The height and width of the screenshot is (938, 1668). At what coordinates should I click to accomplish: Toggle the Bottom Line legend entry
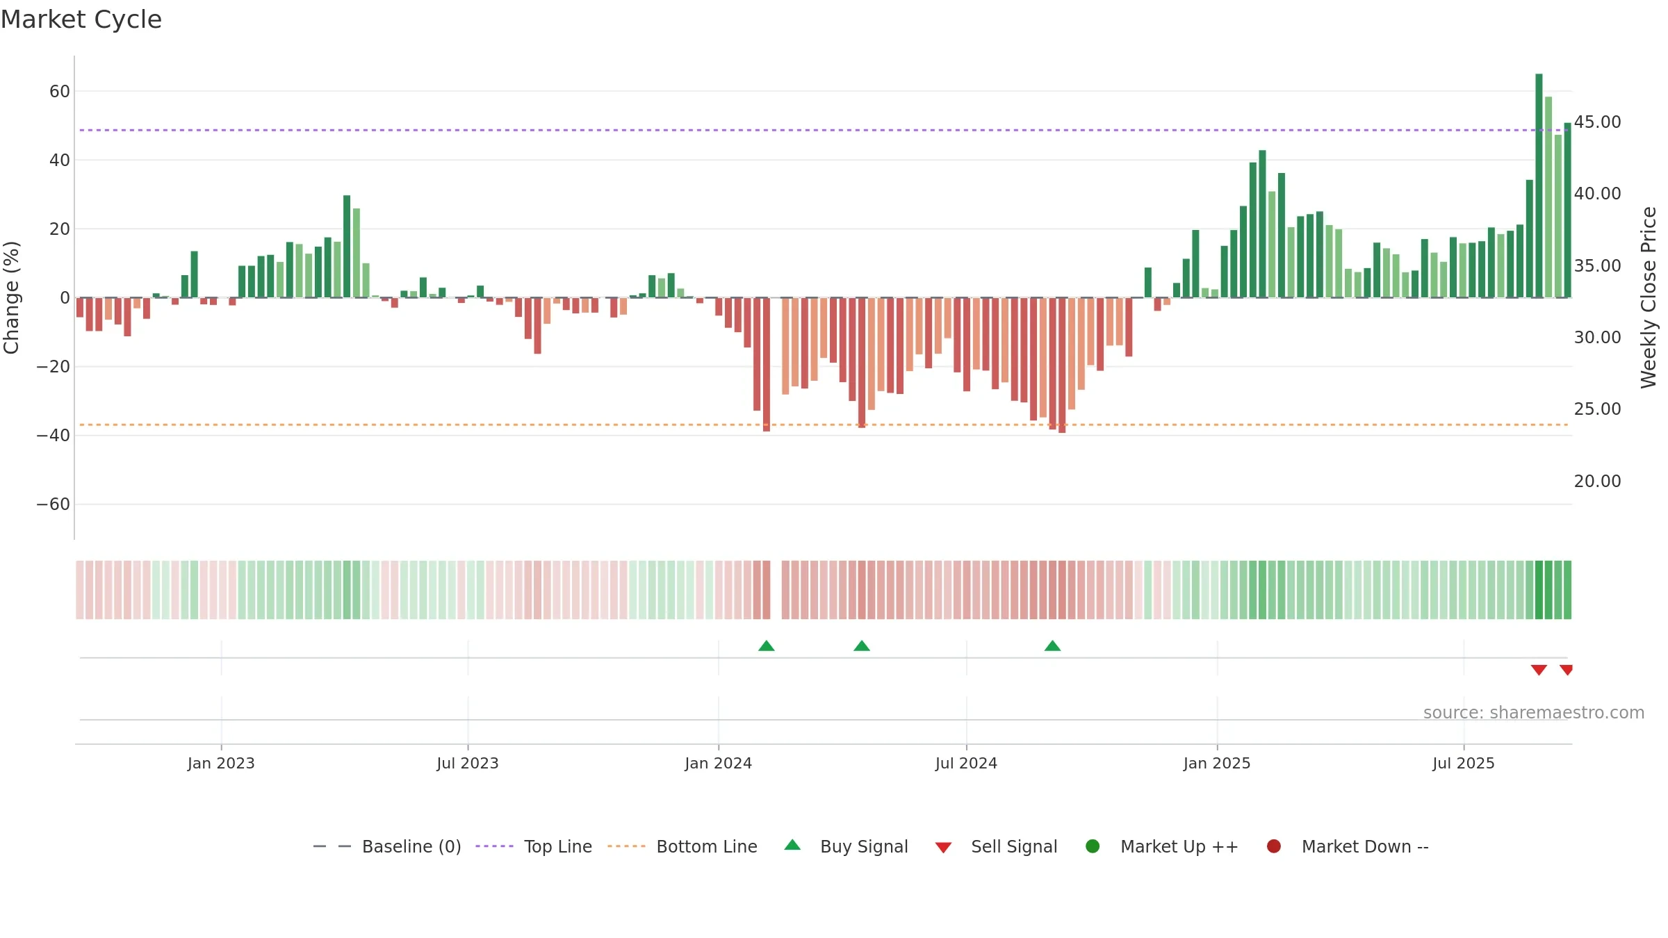tap(682, 846)
